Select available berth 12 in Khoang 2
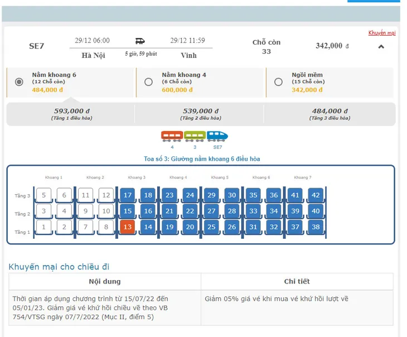This screenshot has height=337, width=407. pyautogui.click(x=106, y=195)
